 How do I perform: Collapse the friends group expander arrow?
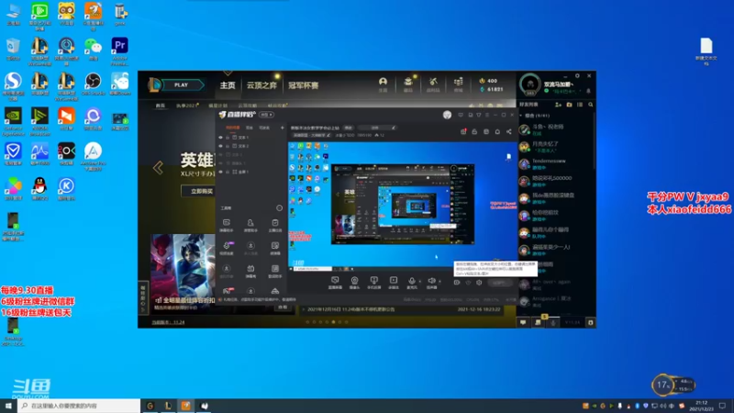tap(521, 116)
